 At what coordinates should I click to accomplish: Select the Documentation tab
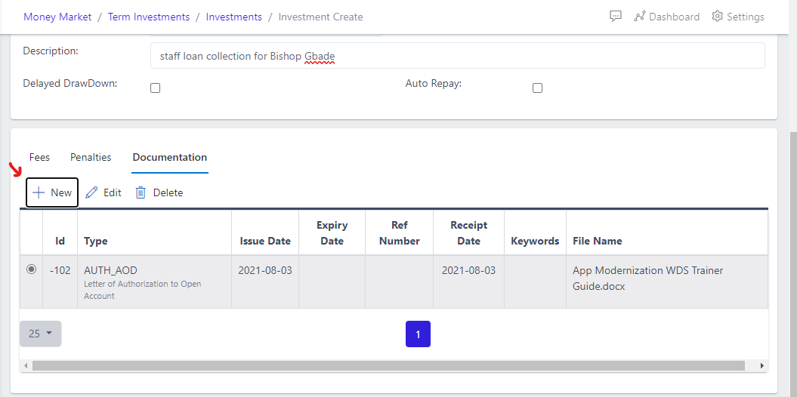click(x=170, y=157)
